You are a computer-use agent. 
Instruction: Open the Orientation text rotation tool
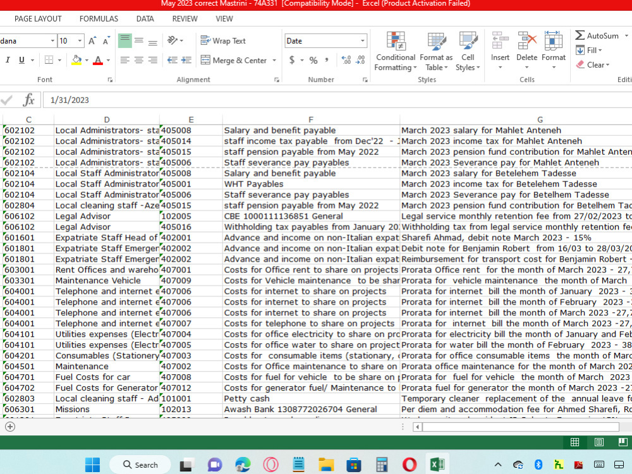point(175,40)
